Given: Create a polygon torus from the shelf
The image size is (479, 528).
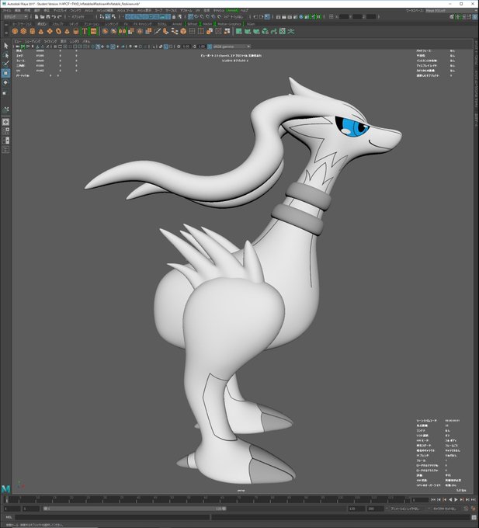Looking at the screenshot, I should coord(58,31).
